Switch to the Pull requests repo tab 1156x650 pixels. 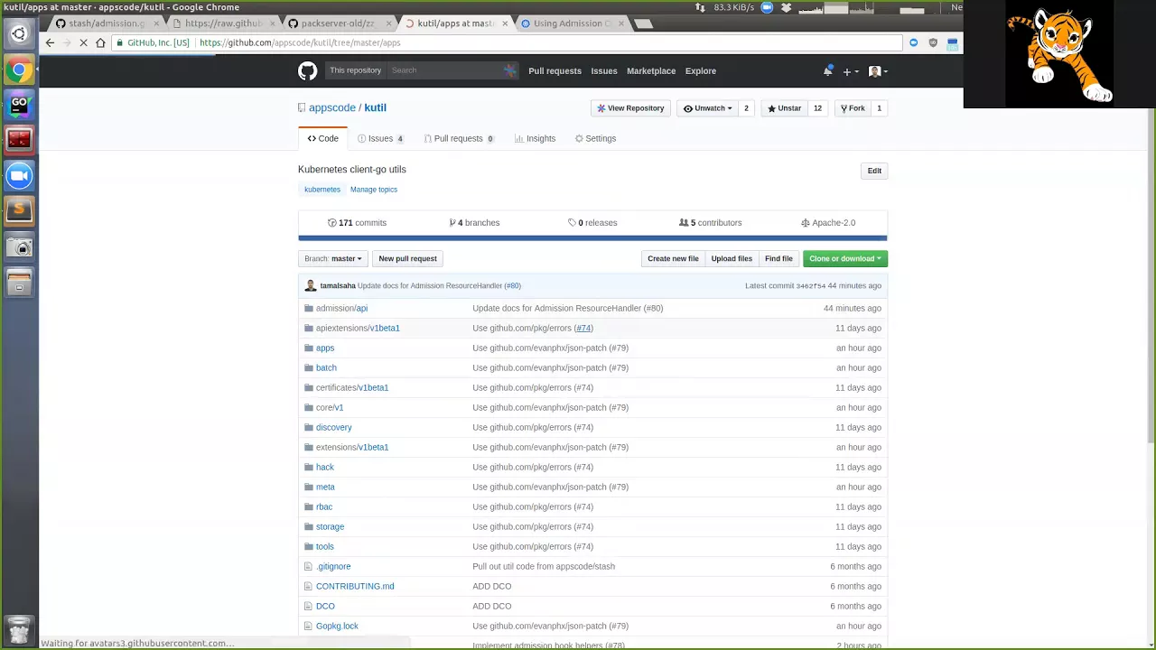point(459,138)
